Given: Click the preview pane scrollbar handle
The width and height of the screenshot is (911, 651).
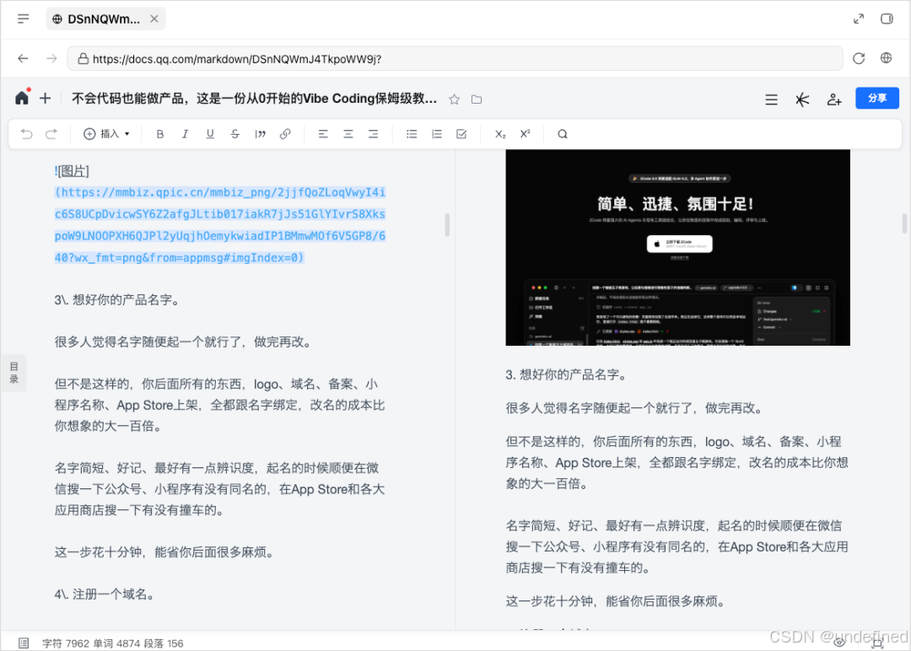Looking at the screenshot, I should point(904,223).
